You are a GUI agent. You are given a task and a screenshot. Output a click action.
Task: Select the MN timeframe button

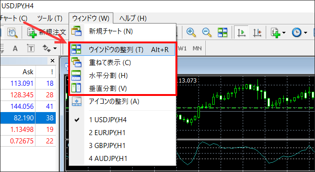coord(197,48)
